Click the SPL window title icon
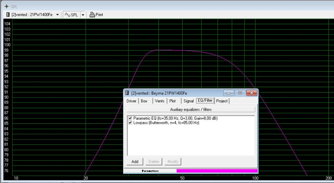Screen dimensions: 334x183 (6, 6)
